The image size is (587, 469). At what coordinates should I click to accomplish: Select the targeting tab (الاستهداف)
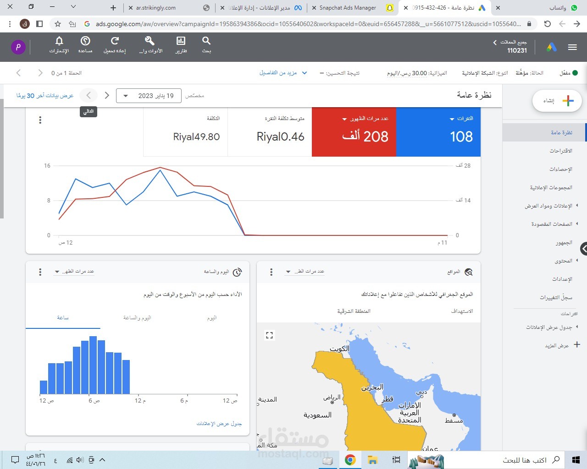click(462, 311)
